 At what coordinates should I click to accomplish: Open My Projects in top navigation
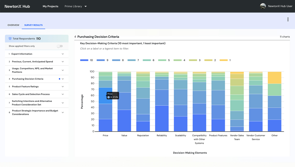(50, 6)
